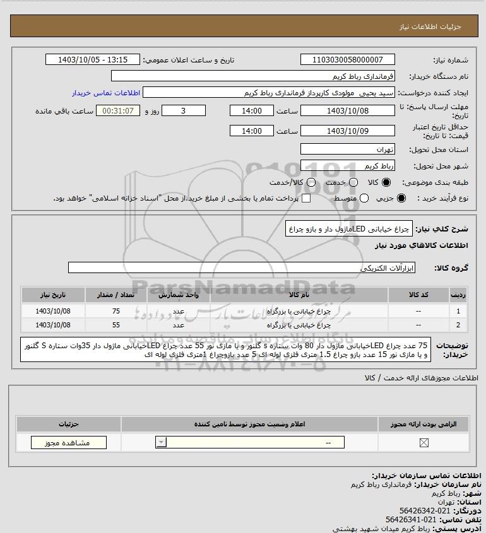This screenshot has width=486, height=533.
Task: Click the کد کالا column header
Action: pos(418,295)
